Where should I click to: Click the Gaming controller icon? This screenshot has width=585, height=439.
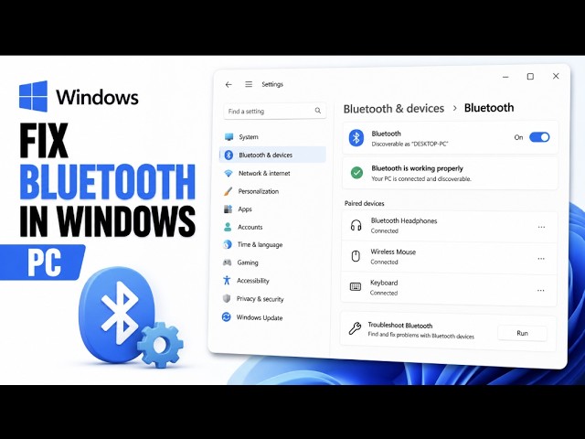(x=227, y=262)
